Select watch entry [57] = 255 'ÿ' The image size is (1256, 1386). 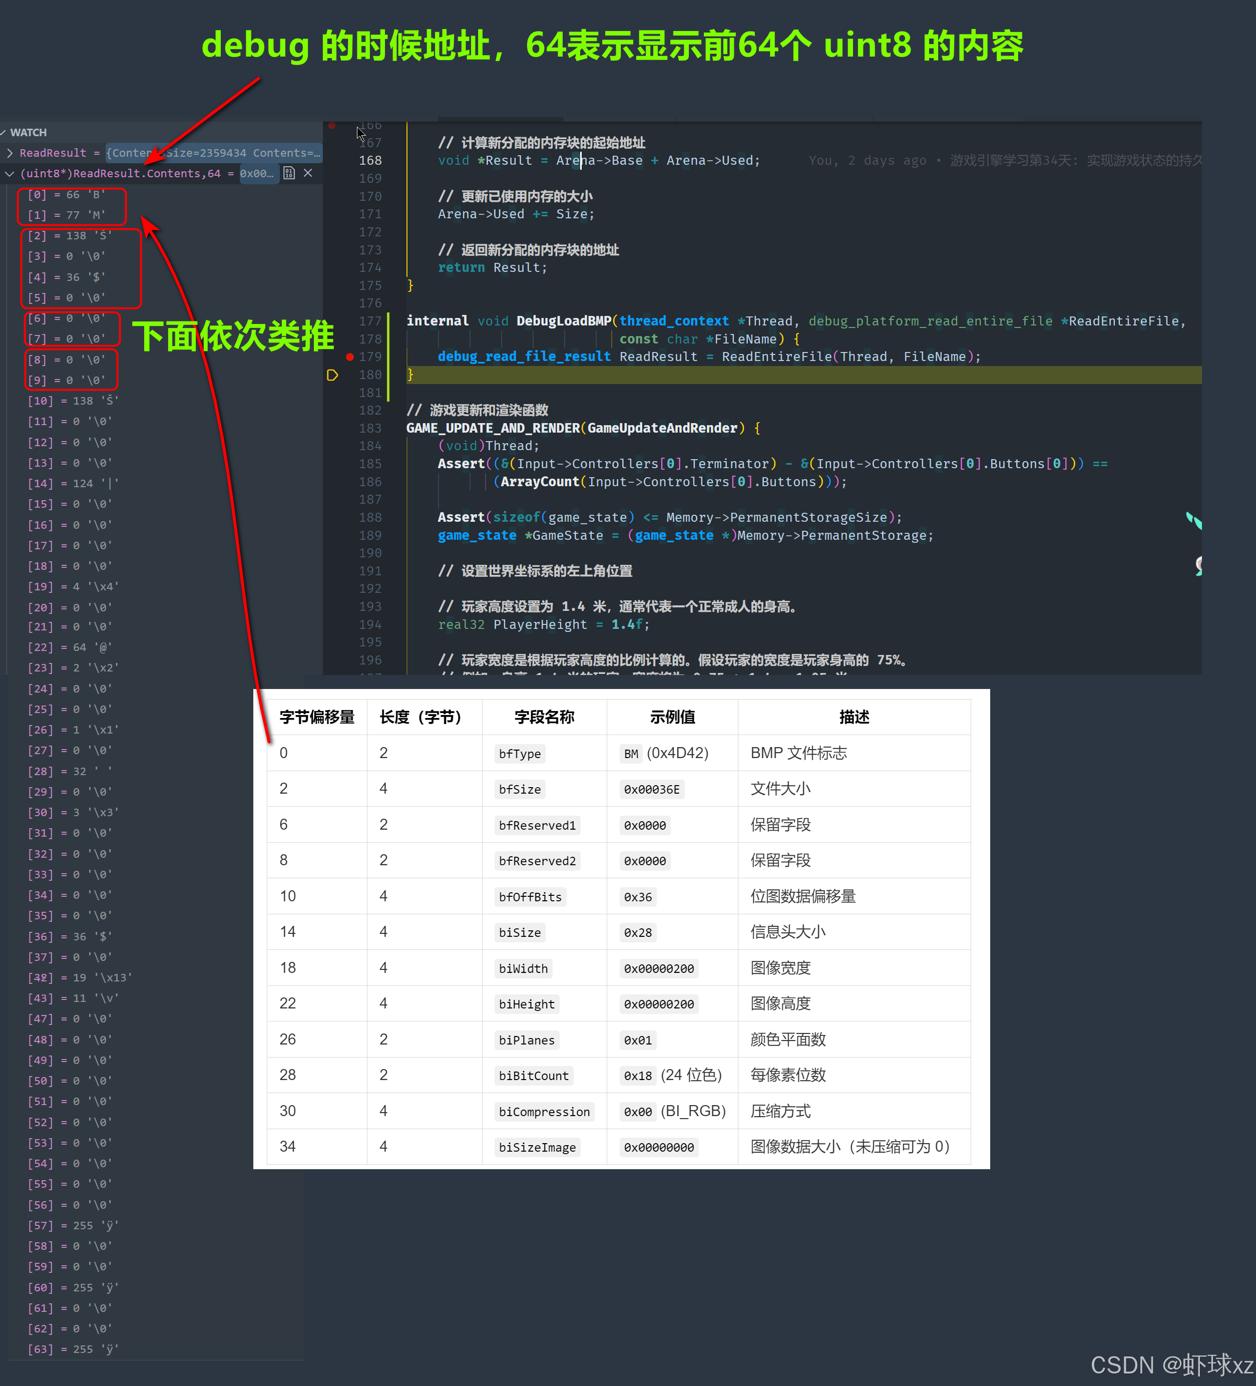(x=73, y=1225)
